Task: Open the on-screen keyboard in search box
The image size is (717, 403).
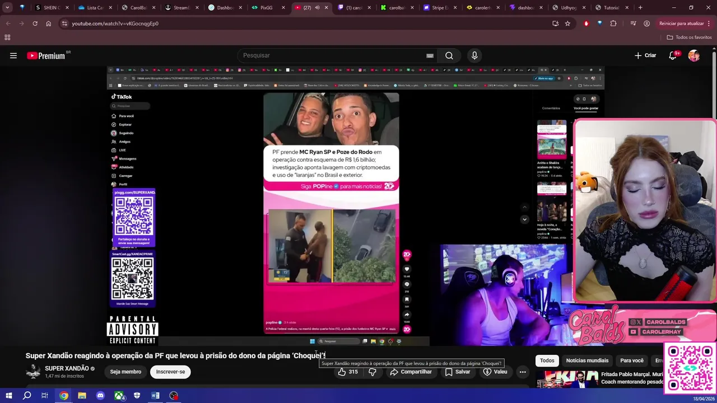Action: click(x=430, y=55)
